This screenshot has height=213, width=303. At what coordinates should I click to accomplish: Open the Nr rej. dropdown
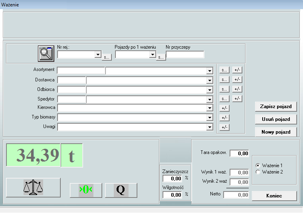pos(98,55)
